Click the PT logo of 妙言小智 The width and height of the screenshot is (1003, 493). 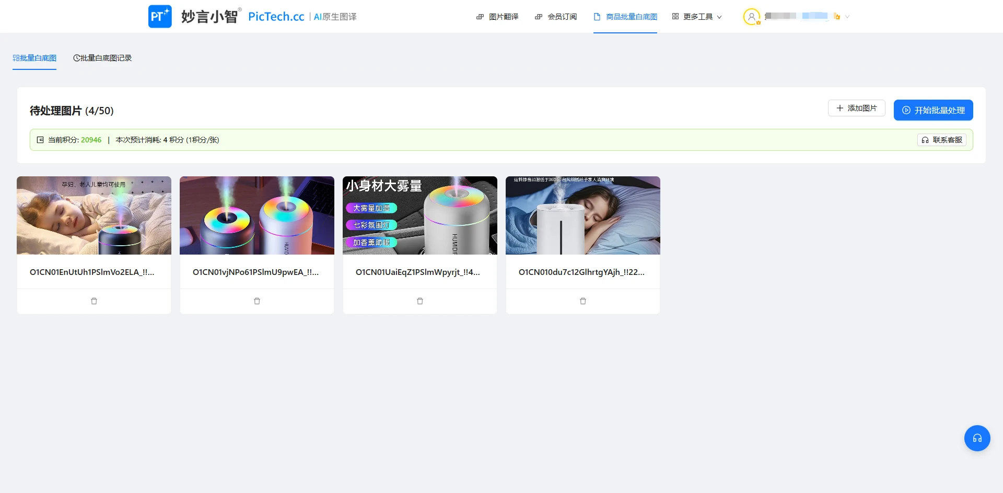160,16
